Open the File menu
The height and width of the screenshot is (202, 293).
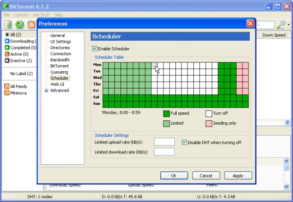pos(7,15)
